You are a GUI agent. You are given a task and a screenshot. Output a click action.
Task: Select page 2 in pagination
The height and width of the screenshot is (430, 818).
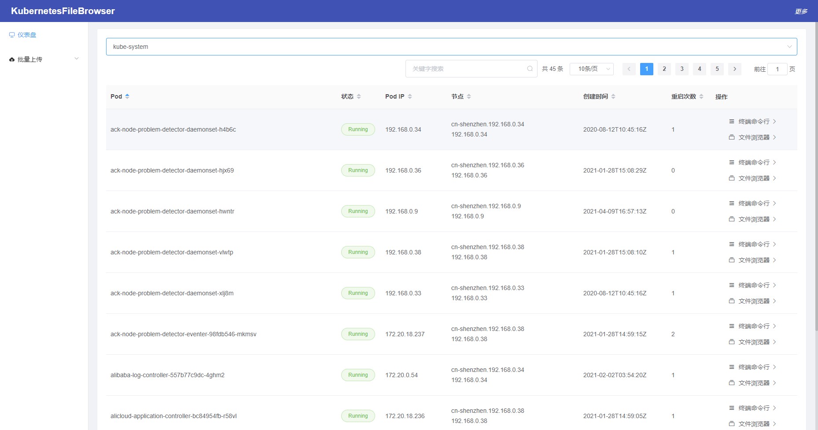664,69
